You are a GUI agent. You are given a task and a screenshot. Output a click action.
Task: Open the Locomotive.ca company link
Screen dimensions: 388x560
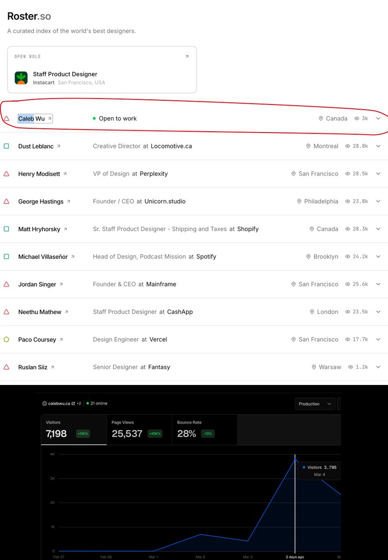coord(171,146)
